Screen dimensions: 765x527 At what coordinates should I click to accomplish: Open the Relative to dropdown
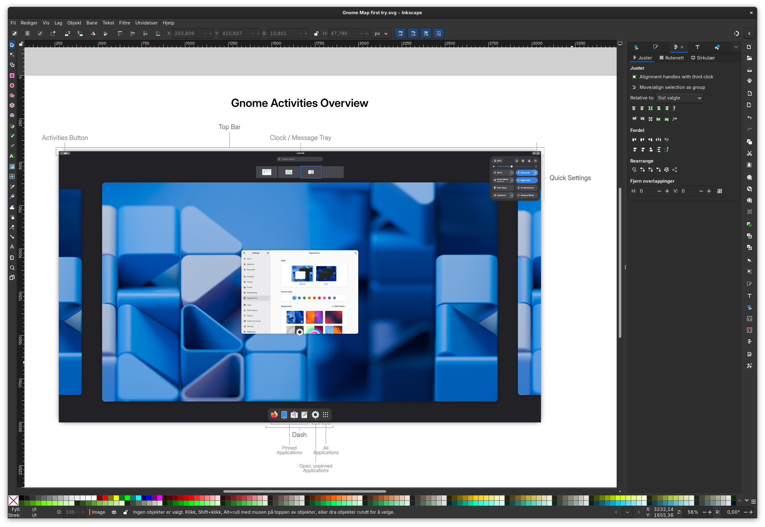[679, 98]
